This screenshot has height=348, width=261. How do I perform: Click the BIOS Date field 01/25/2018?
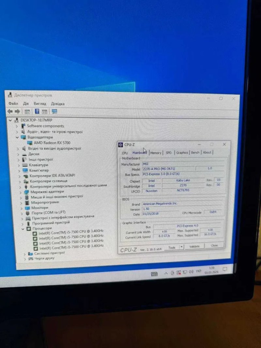point(160,214)
